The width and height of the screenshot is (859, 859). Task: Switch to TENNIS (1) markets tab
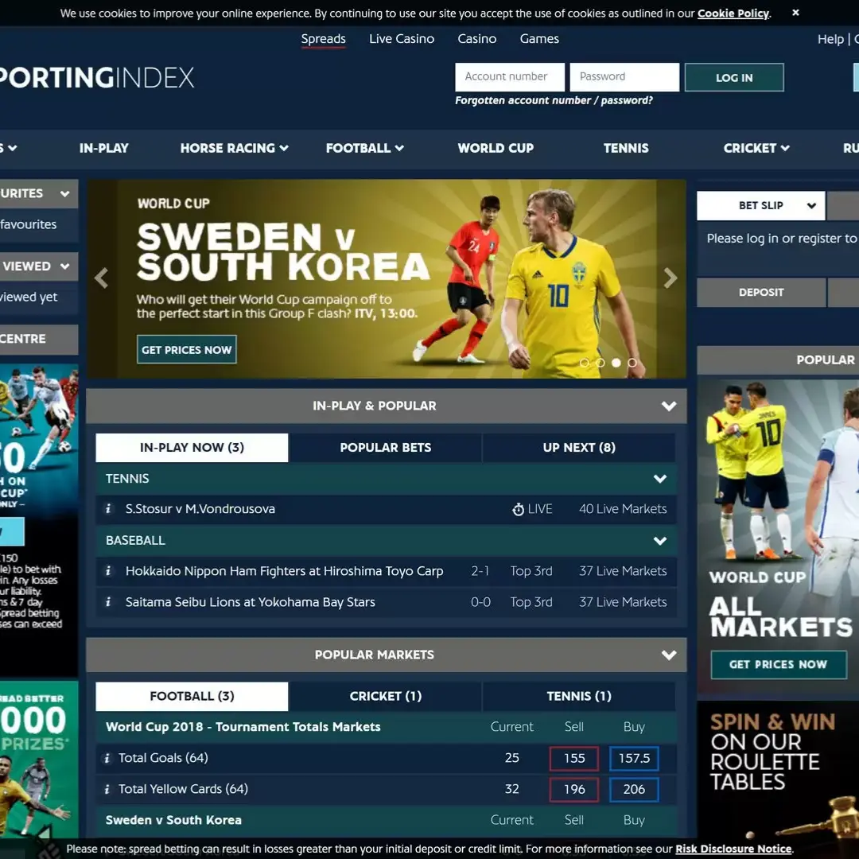579,696
